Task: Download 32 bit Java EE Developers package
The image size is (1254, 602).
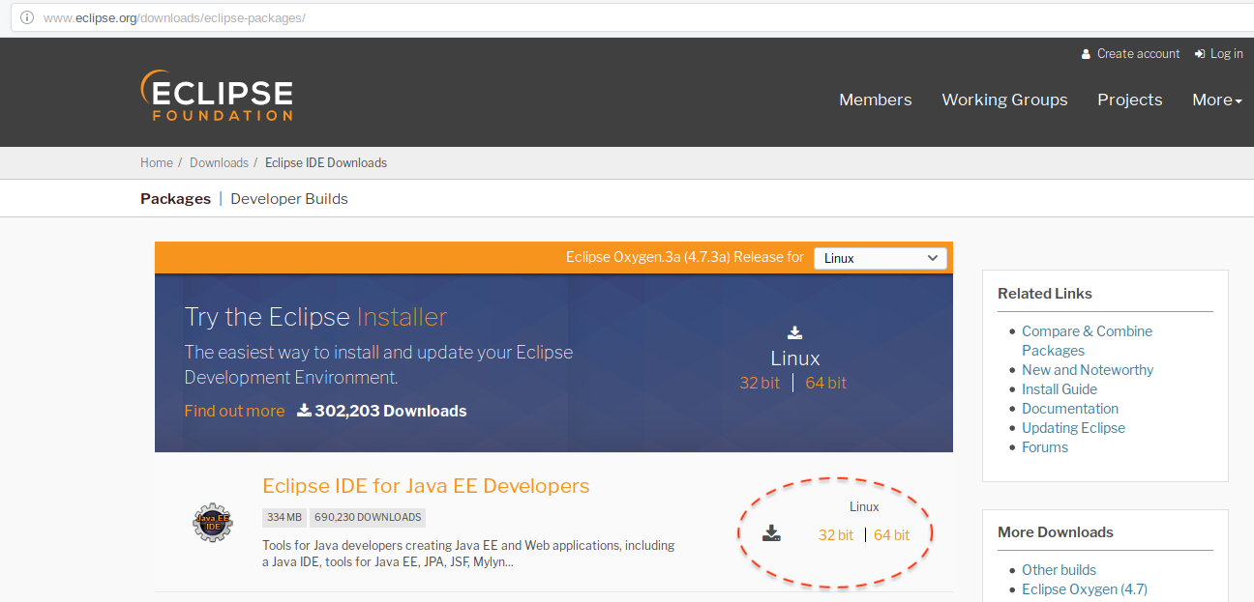Action: [x=836, y=534]
